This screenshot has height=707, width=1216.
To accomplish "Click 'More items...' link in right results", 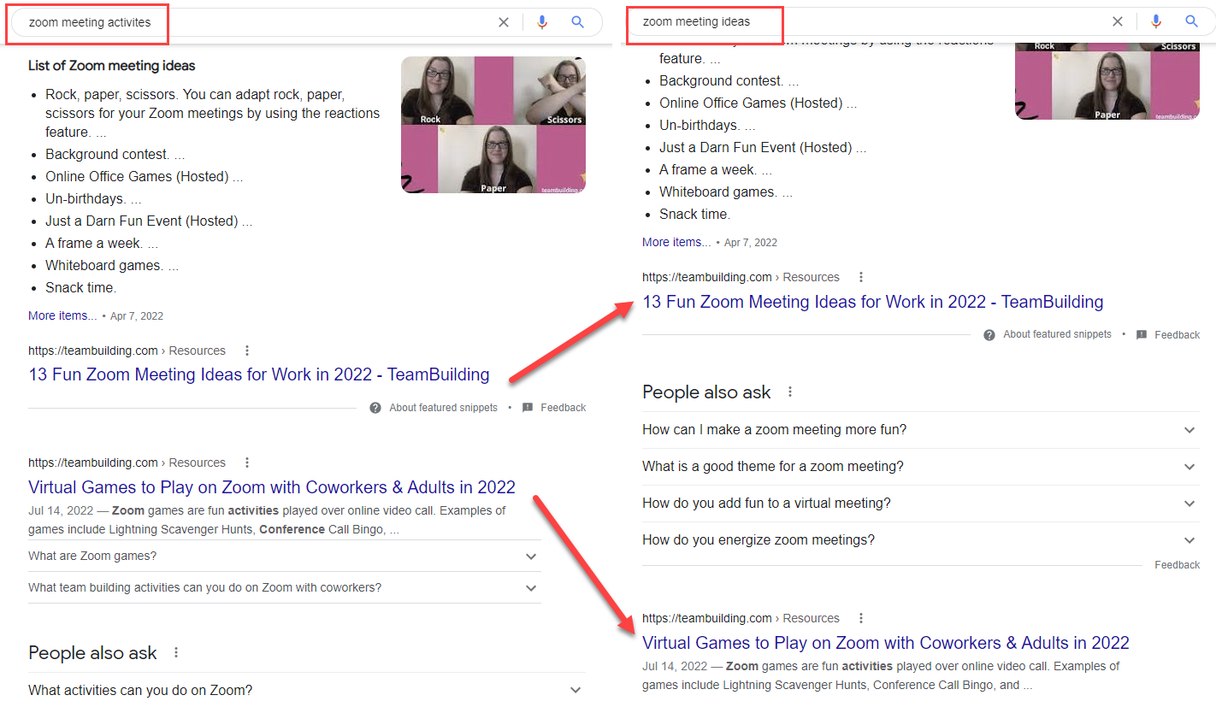I will tap(676, 242).
